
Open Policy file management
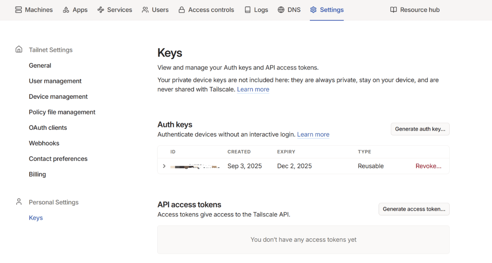click(x=62, y=112)
